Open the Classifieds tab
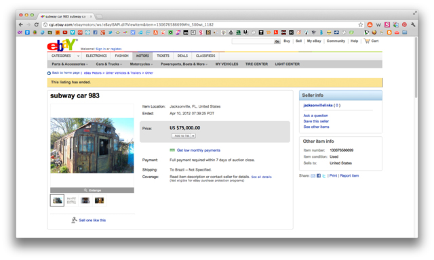 tap(205, 56)
